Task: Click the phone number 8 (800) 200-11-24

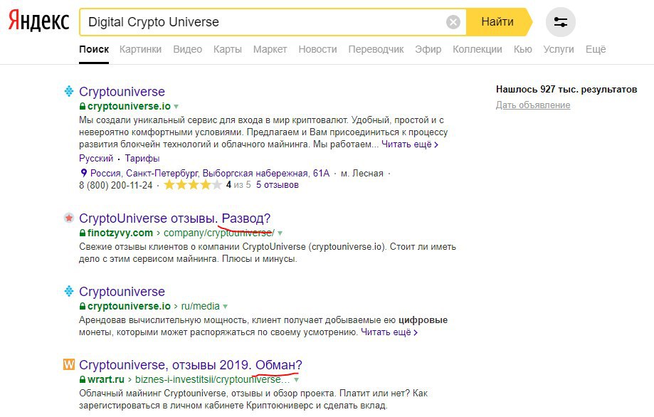Action: click(116, 185)
